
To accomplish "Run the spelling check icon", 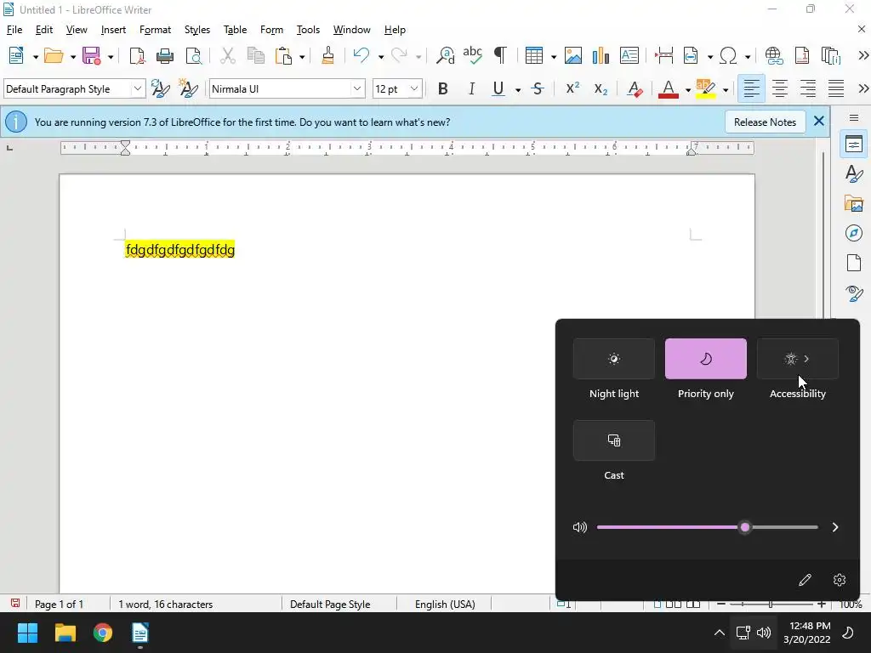I will tap(473, 55).
